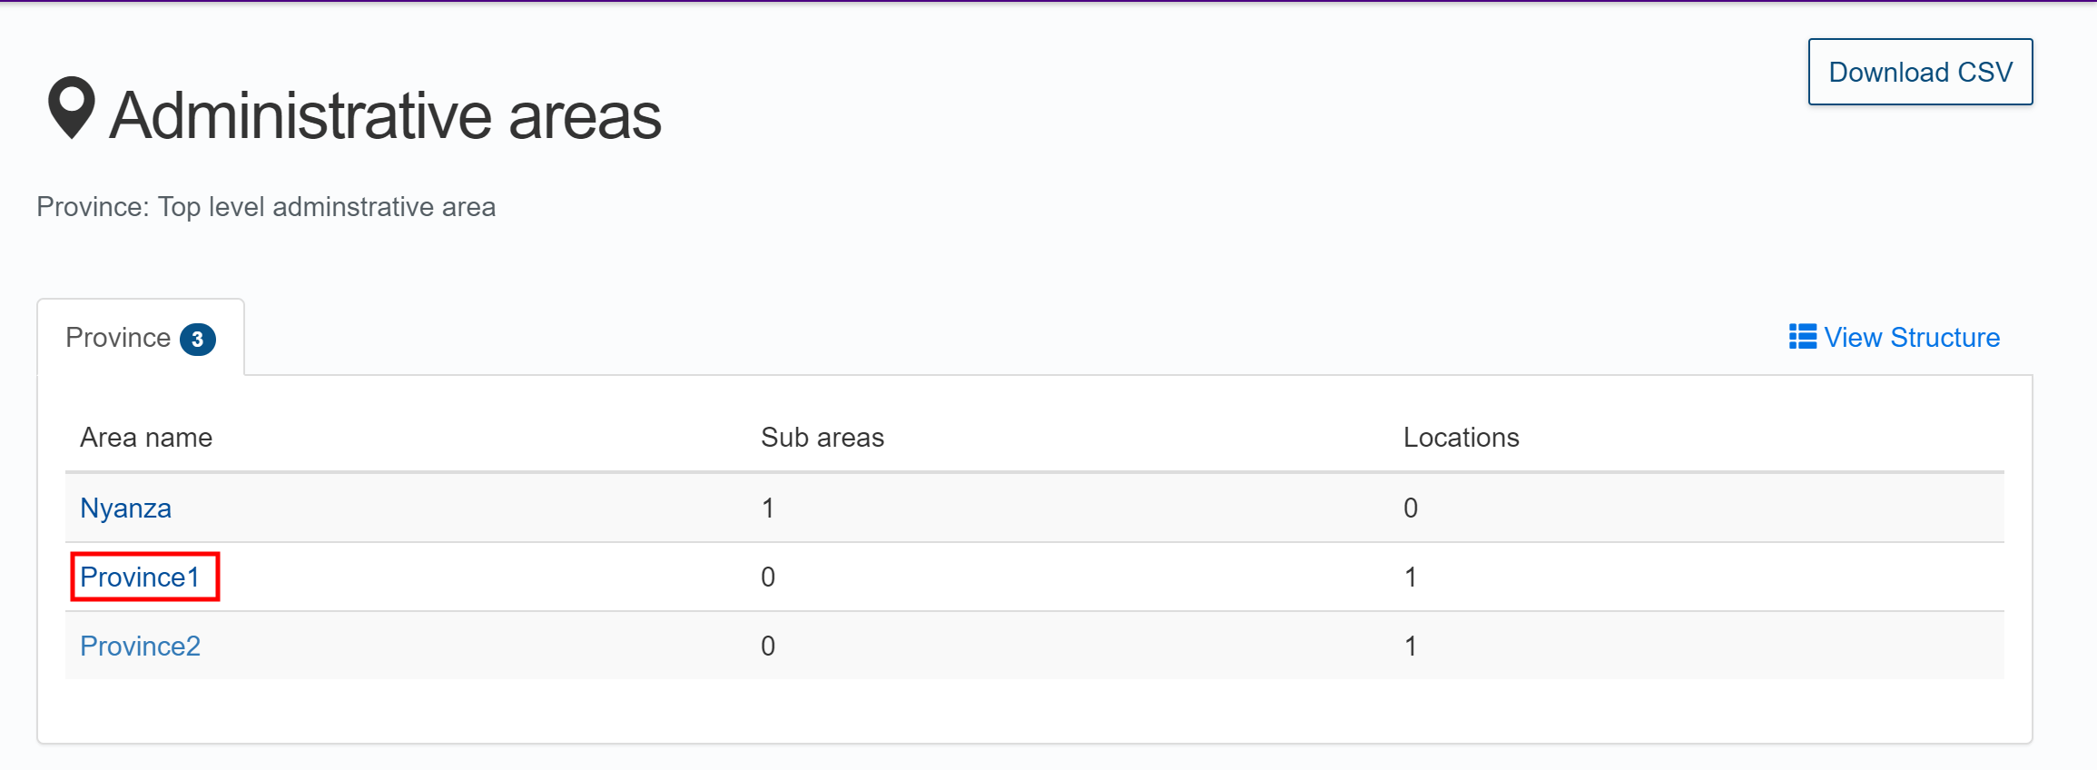Open the View Structure link
The height and width of the screenshot is (770, 2097).
tap(1911, 338)
